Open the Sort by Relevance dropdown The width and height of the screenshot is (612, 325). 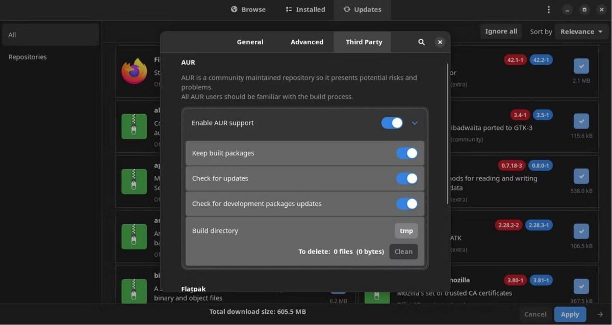pyautogui.click(x=581, y=31)
